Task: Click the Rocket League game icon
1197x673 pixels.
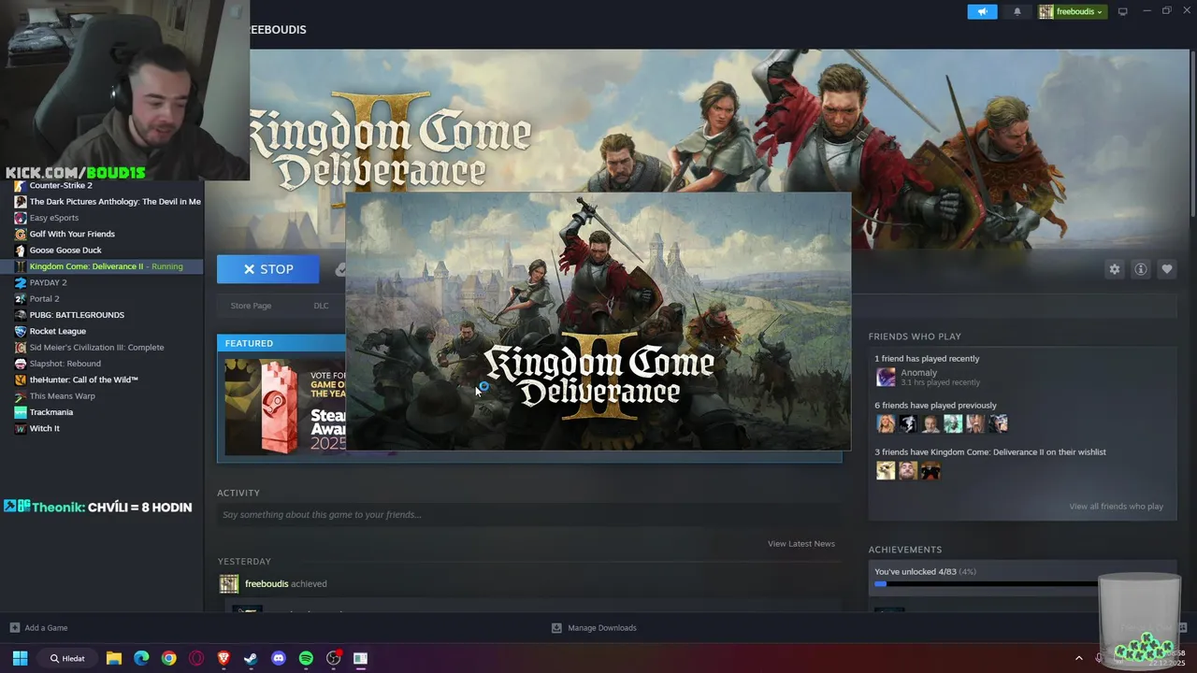Action: [x=21, y=331]
